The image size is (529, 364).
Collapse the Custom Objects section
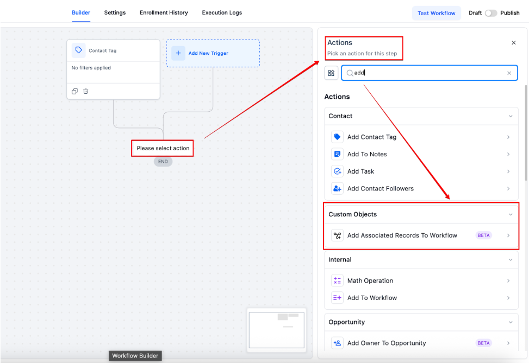coord(510,215)
